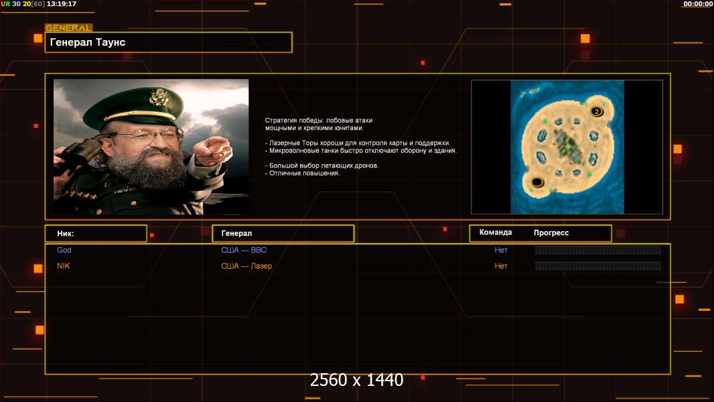Click the 'Лазерные Торы' tip line

click(358, 143)
